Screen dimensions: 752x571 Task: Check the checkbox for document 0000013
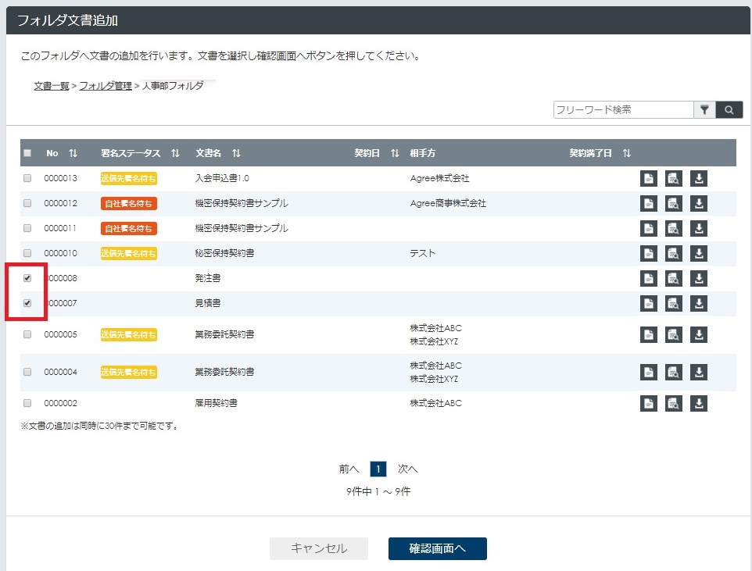27,178
